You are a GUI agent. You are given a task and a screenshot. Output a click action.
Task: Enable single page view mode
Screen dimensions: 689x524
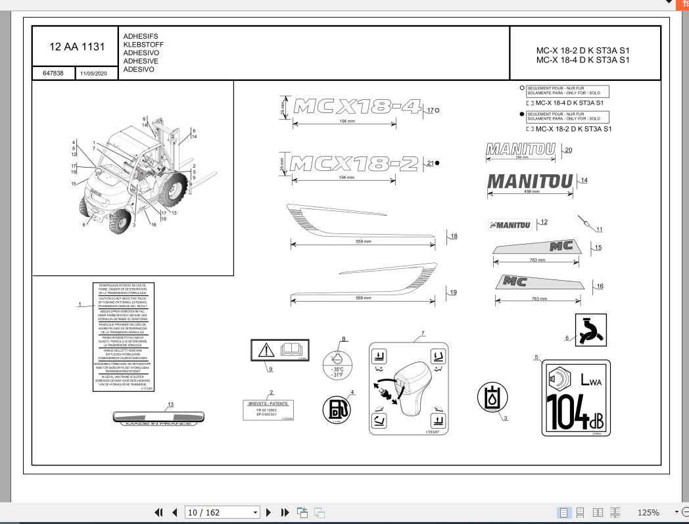point(564,512)
